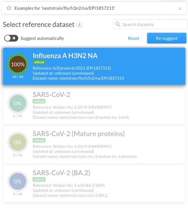Viewport: 188px width, 216px height.
Task: Select the SARS-CoV-2 (Mature proteins) dataset
Action: tap(94, 145)
